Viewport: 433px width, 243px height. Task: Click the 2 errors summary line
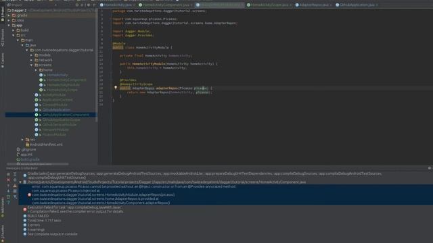[33, 225]
